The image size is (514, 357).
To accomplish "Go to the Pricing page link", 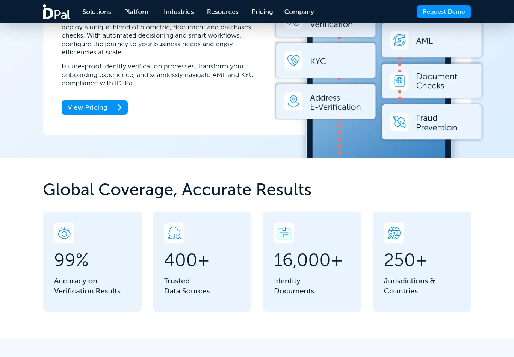I will pos(262,12).
